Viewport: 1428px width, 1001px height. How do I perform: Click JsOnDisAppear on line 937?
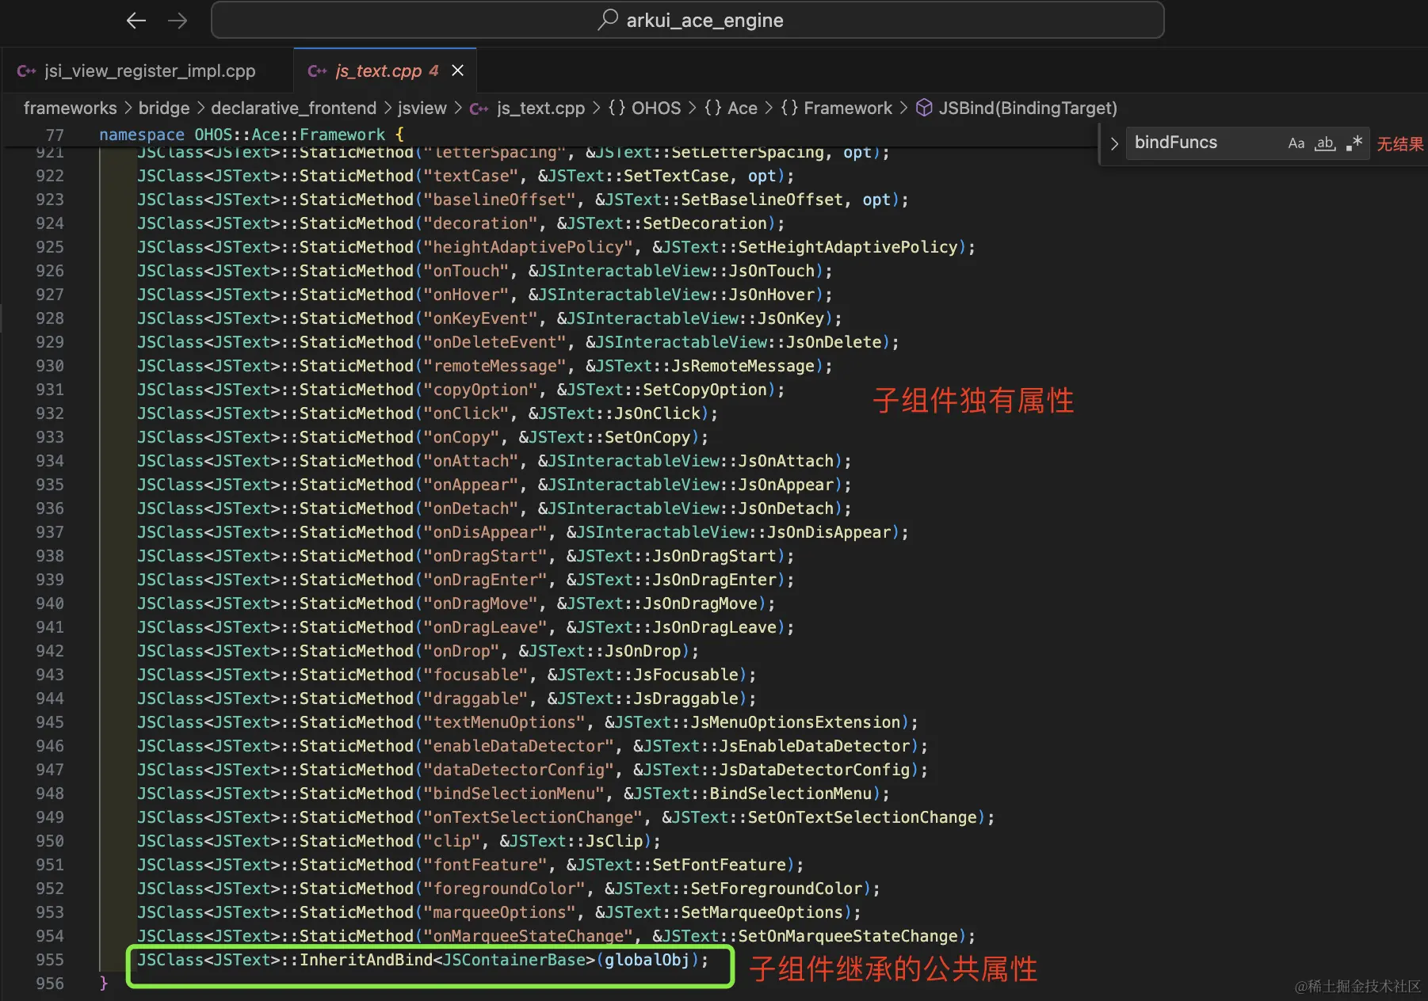[828, 532]
